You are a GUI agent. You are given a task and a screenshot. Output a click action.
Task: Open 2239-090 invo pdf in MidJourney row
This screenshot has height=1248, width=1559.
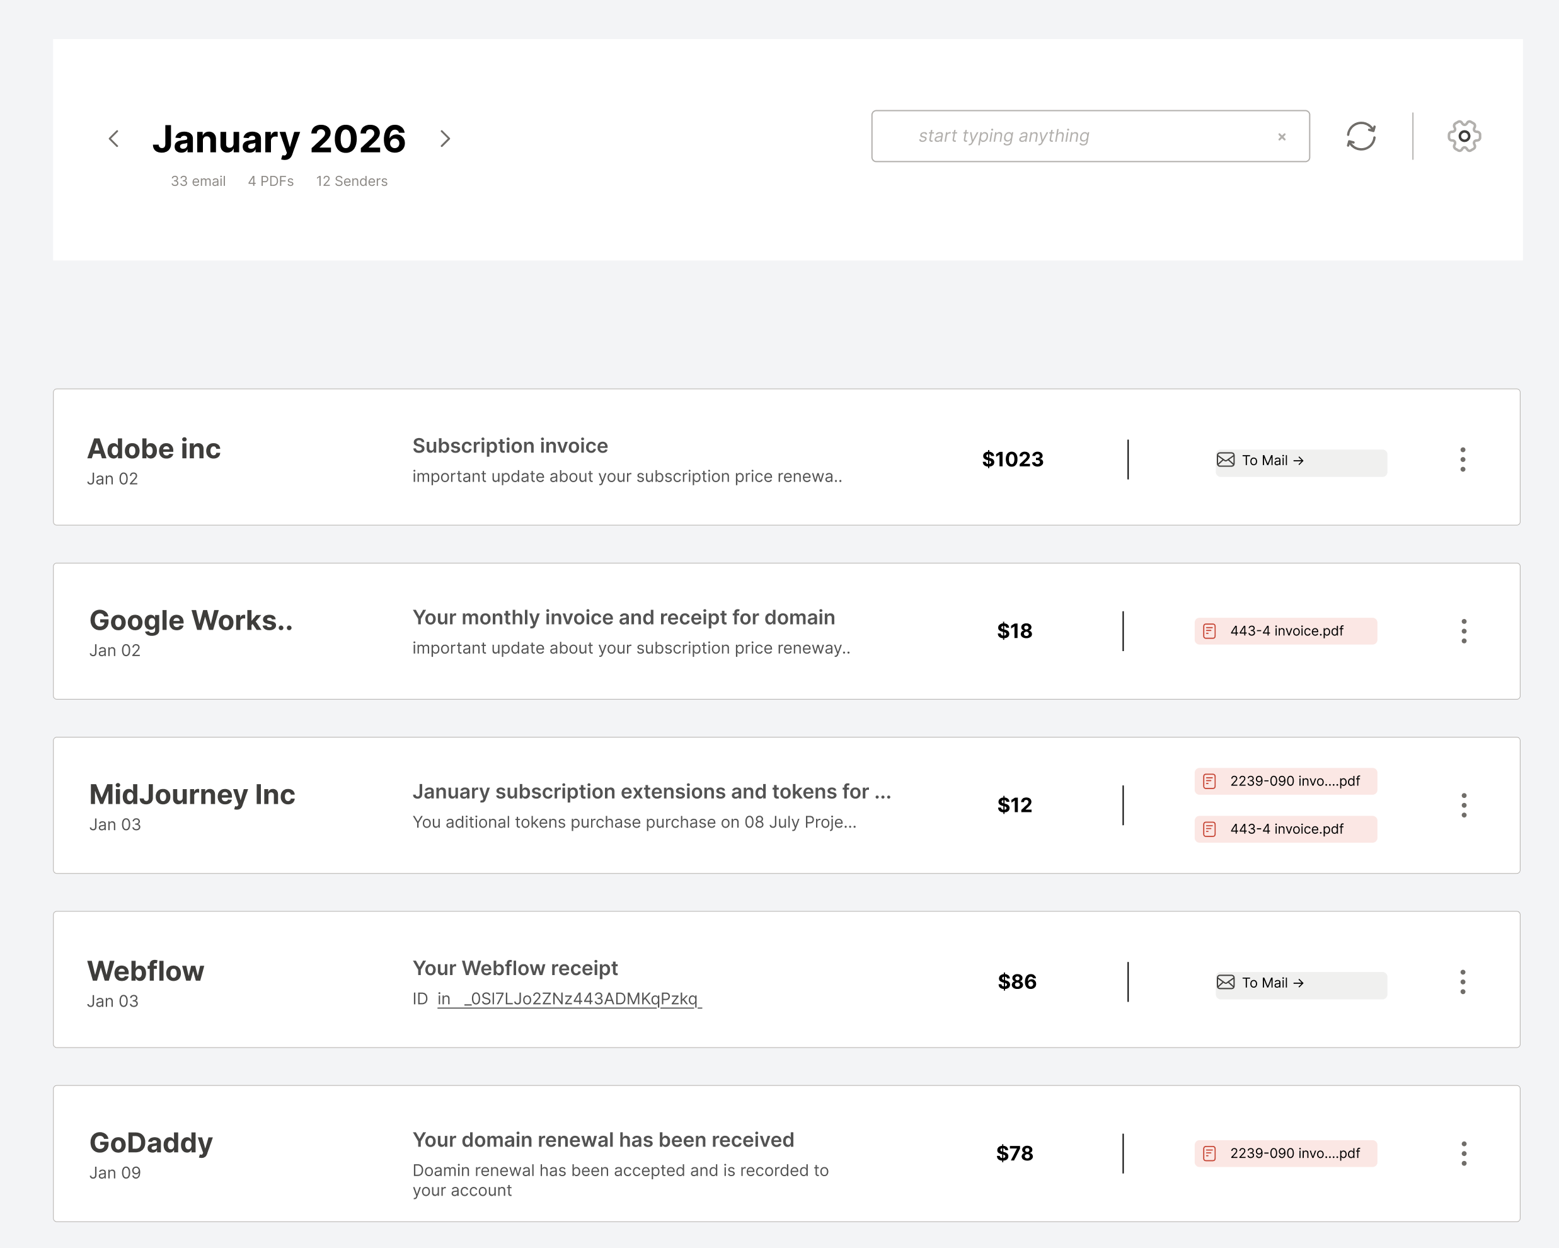pos(1286,782)
